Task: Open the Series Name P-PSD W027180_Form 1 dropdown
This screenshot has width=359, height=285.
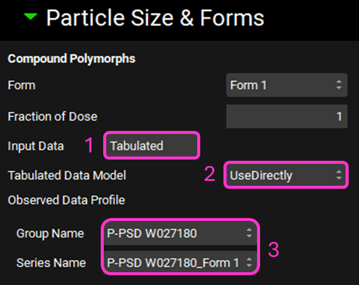Action: [x=181, y=262]
